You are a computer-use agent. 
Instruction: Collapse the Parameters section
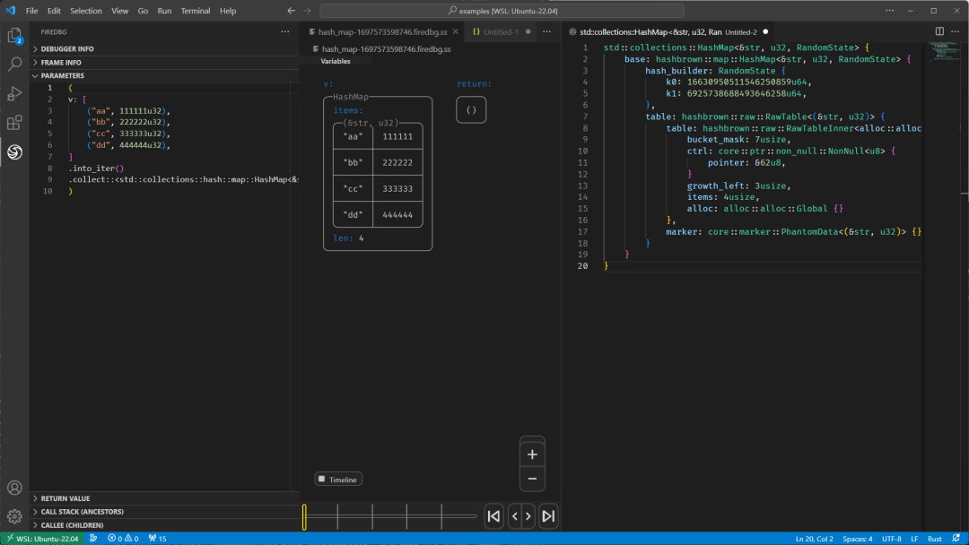[x=62, y=76]
